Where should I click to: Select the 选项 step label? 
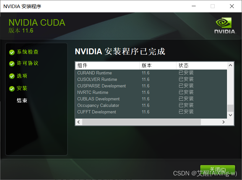(x=22, y=76)
